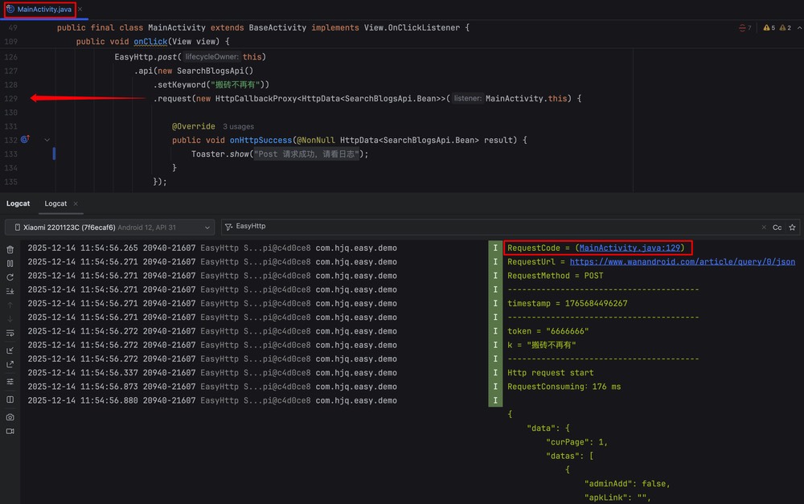
Task: Click the Logcat filter funnel icon
Action: click(228, 227)
